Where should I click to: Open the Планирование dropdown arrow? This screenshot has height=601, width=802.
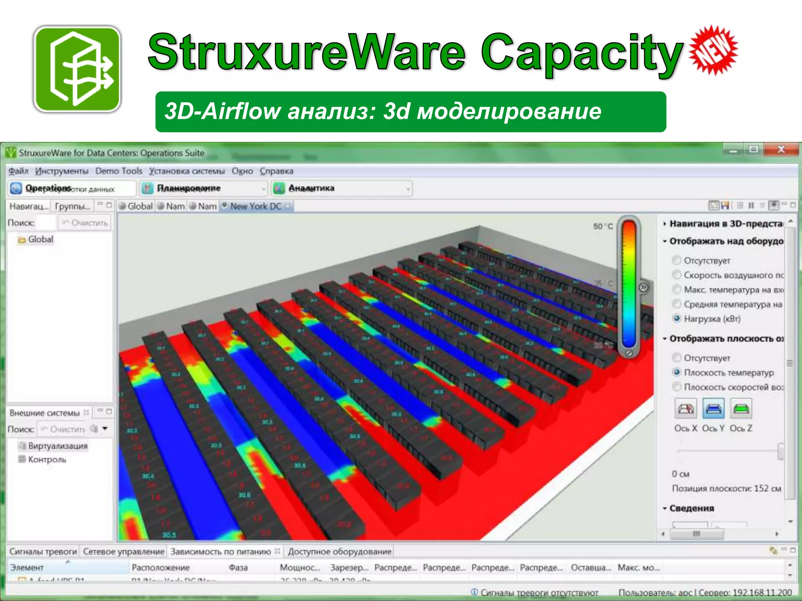[x=264, y=189]
